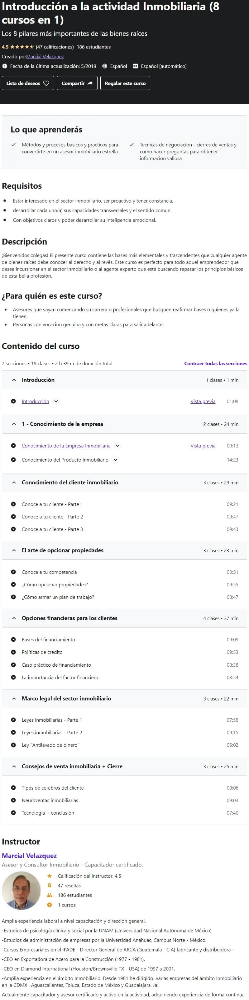Expand chevron beside Conocimiento del Producto Inmobiliario
This screenshot has width=249, height=1000.
[x=115, y=460]
